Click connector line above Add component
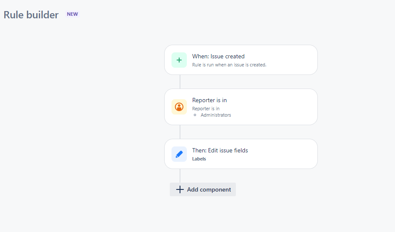The width and height of the screenshot is (395, 232). pos(180,175)
